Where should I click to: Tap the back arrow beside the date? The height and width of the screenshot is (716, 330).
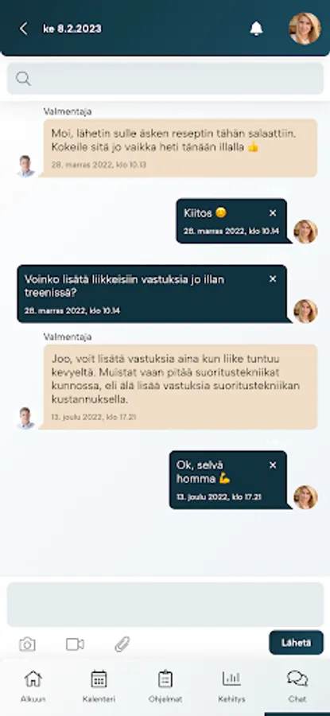[x=23, y=29]
